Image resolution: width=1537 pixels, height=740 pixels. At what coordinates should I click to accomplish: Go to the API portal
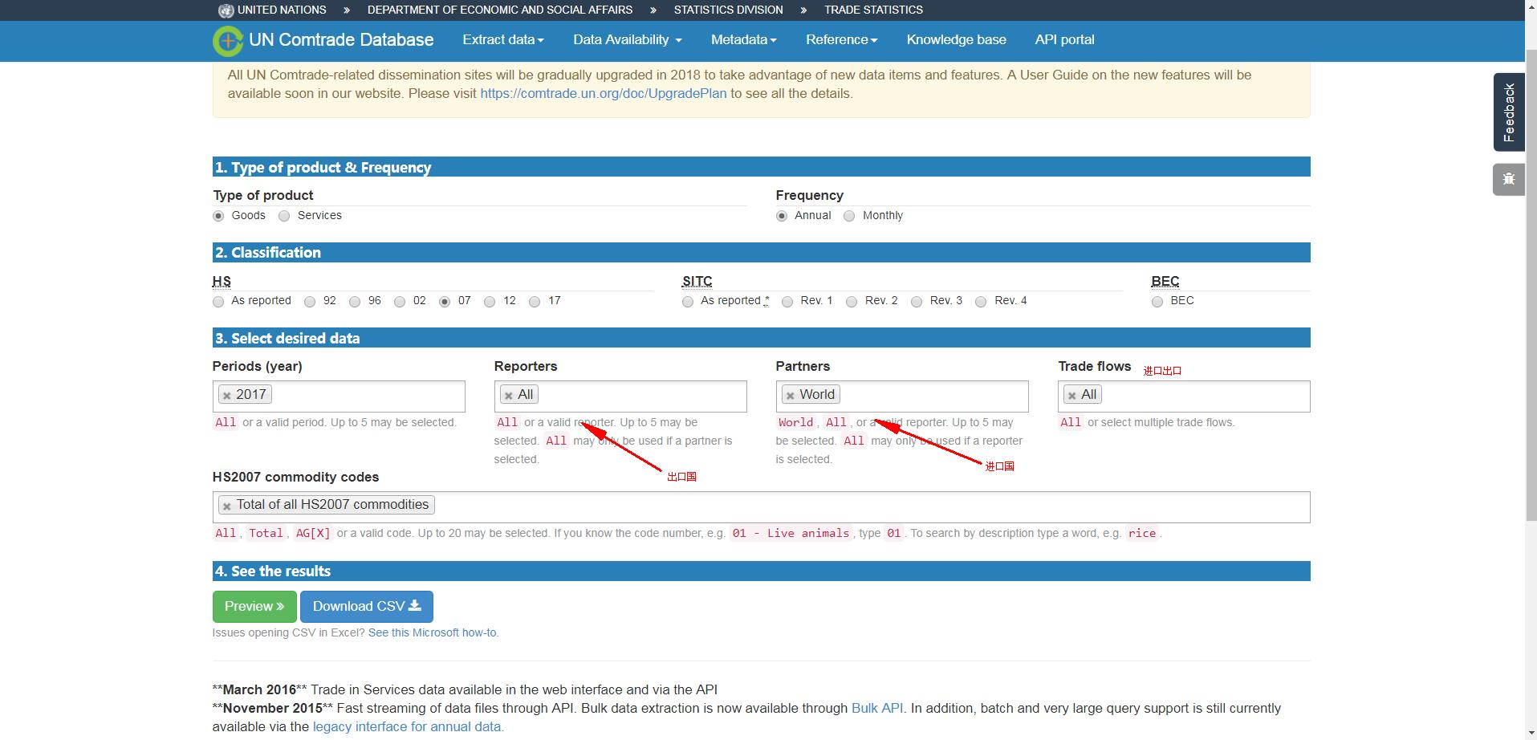pos(1065,40)
